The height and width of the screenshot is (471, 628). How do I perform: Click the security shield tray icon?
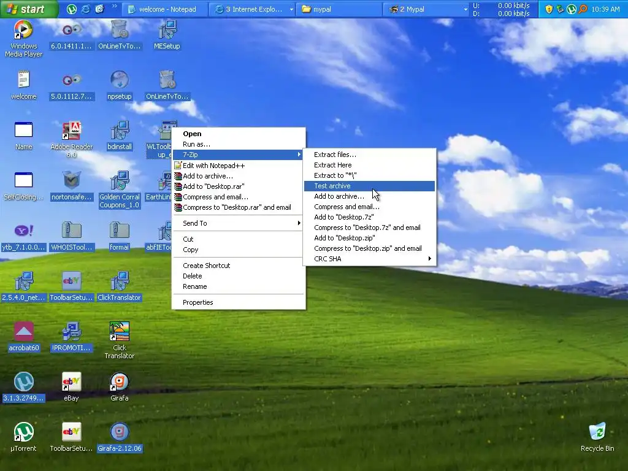tap(549, 9)
